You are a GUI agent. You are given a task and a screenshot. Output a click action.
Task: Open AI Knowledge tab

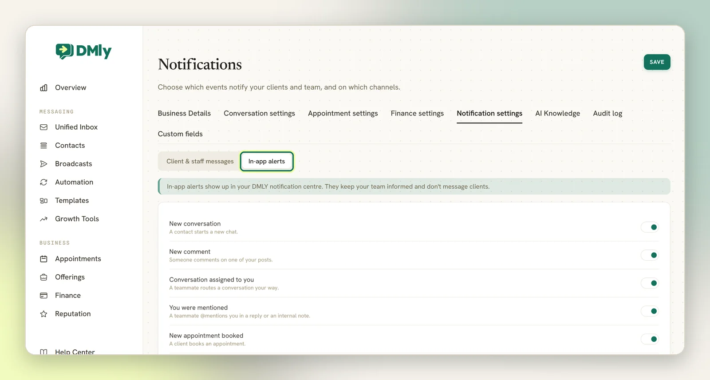point(557,113)
